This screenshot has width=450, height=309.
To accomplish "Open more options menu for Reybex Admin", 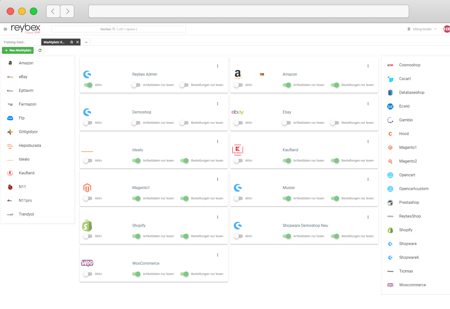I will (217, 66).
